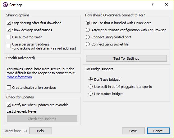174x138 pixels.
Task: Enable Use auto-stop timer
Action: [x=9, y=37]
